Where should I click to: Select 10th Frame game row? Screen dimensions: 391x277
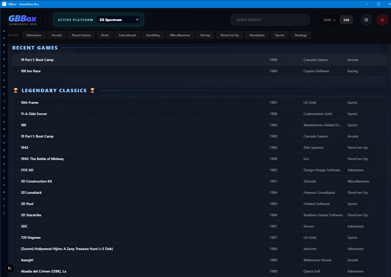coord(200,102)
